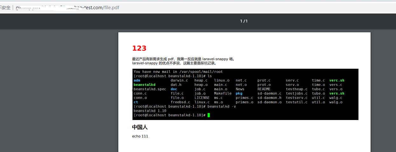
Task: Click the address bar URL ending in file.pdf
Action: coord(67,7)
